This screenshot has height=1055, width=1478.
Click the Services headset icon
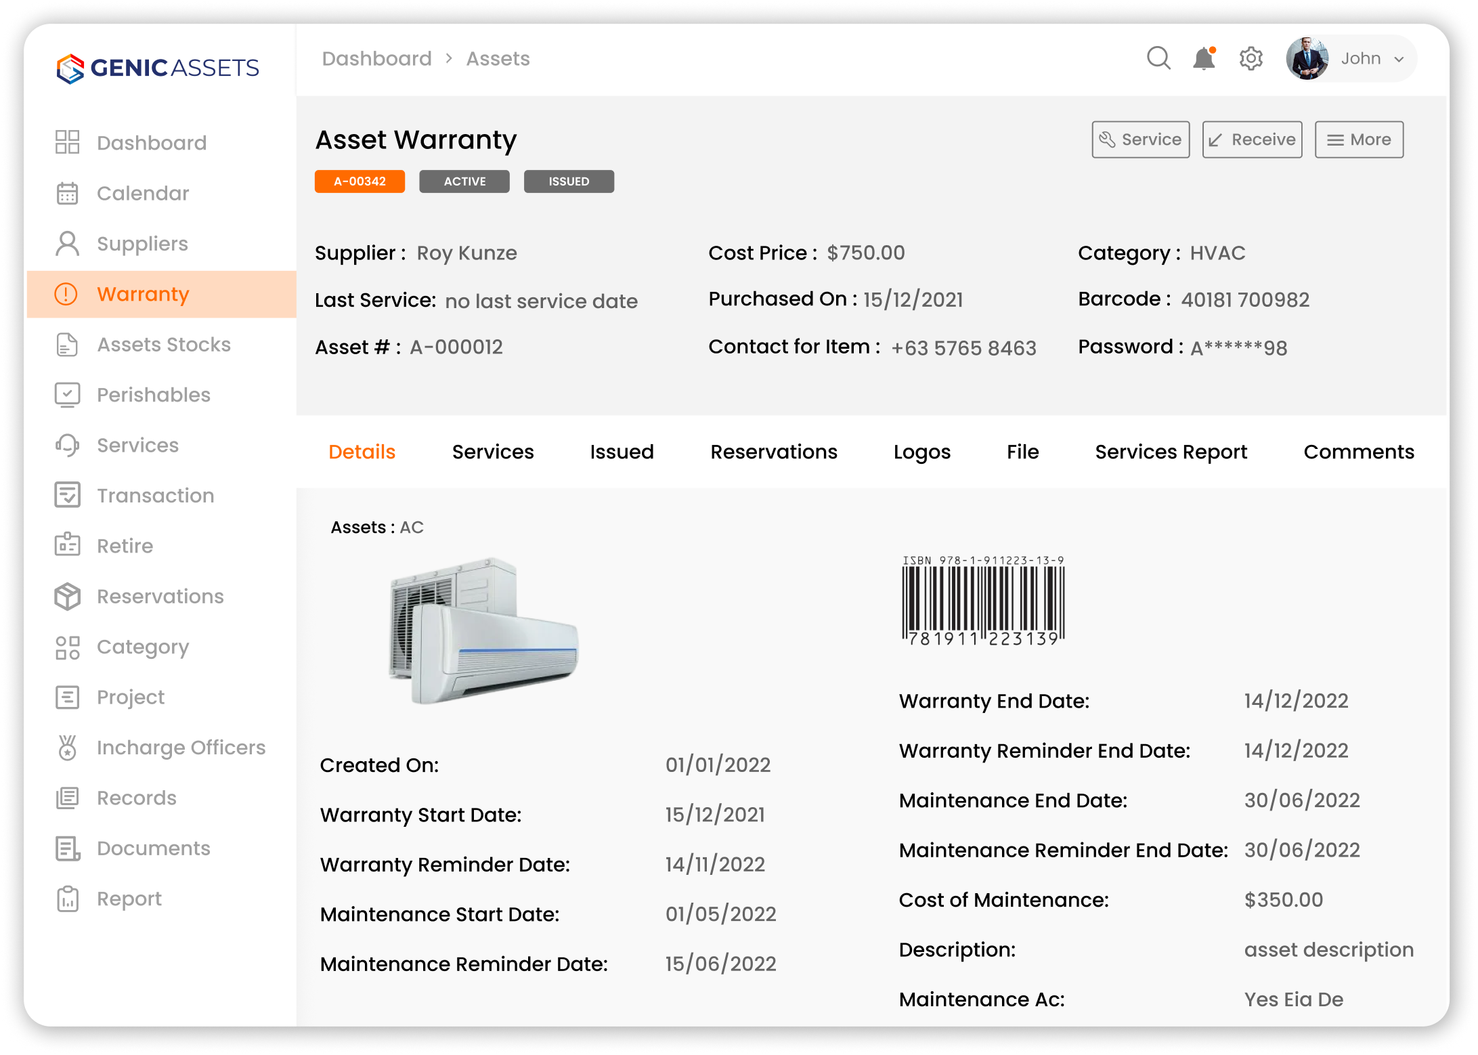67,446
